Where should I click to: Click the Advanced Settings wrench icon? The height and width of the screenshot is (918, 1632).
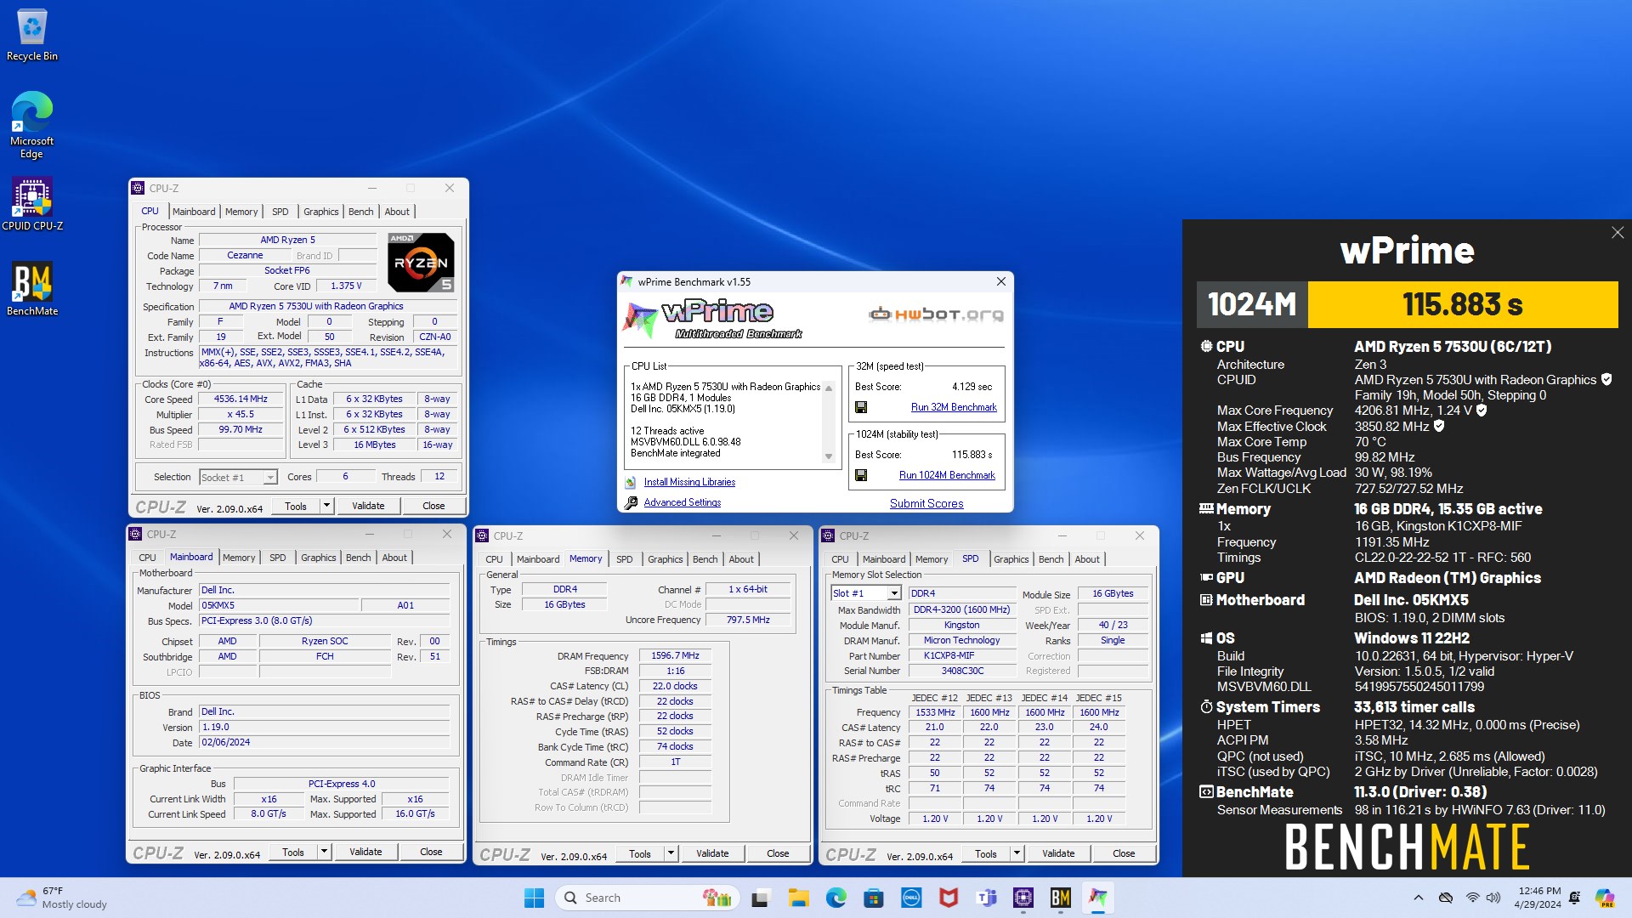[x=631, y=502]
